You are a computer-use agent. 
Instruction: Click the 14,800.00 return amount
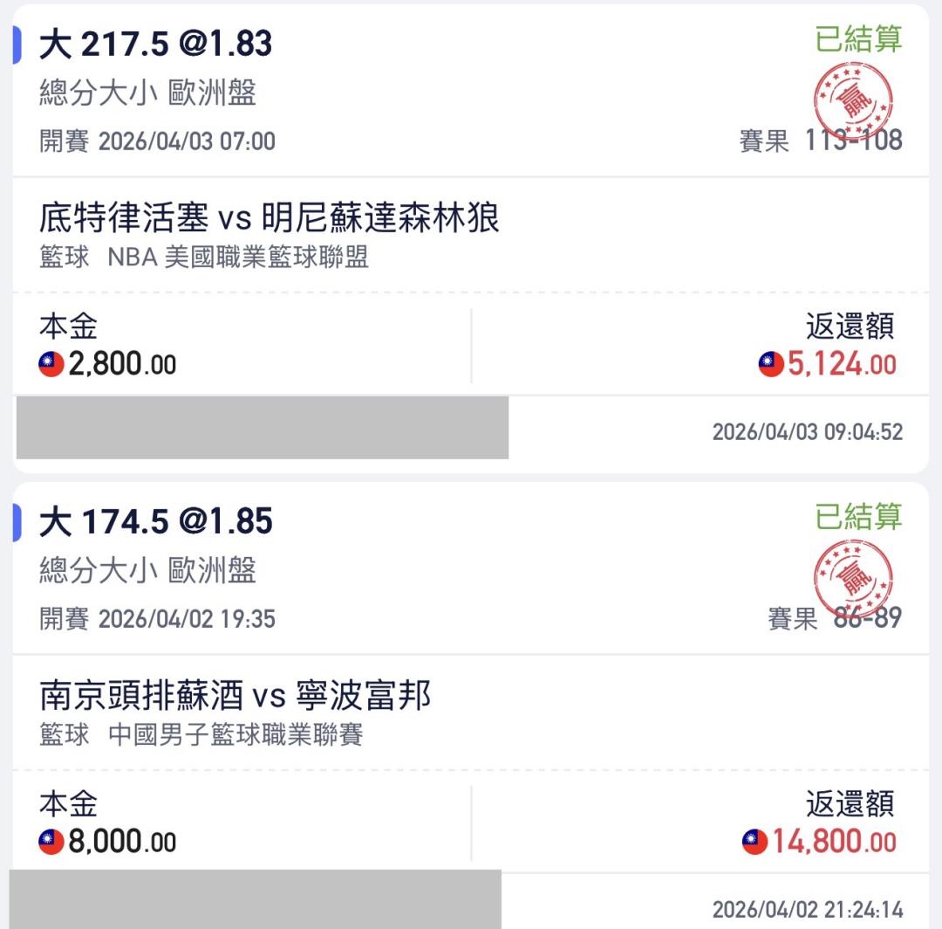(x=834, y=843)
